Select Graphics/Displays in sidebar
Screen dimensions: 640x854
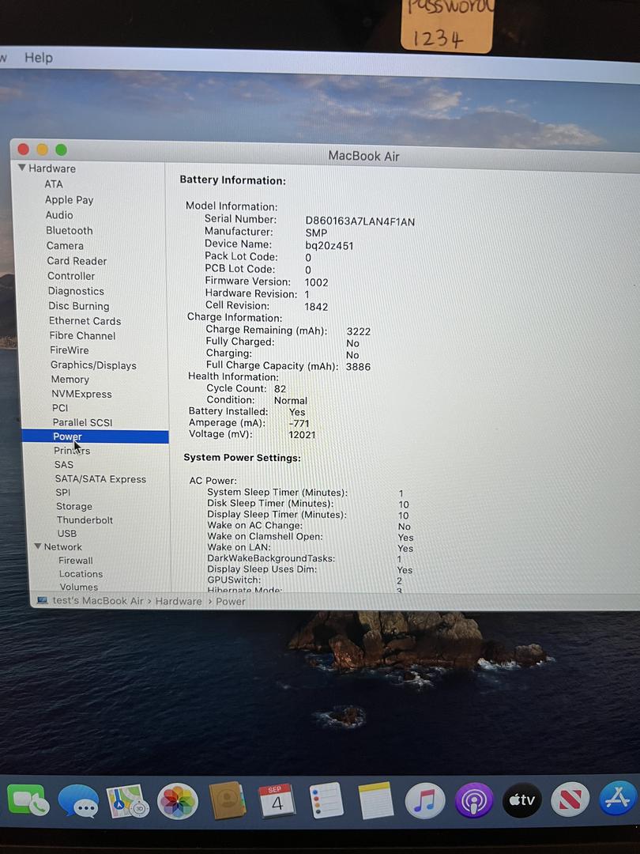[93, 365]
